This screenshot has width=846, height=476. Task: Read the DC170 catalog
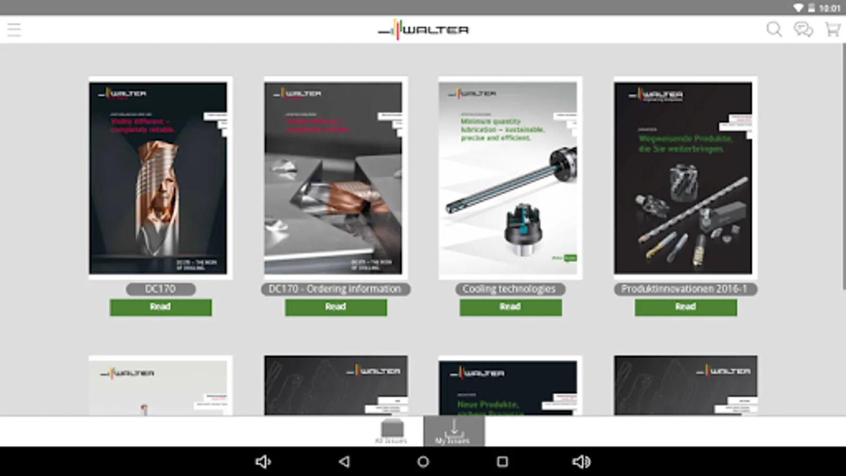tap(161, 307)
